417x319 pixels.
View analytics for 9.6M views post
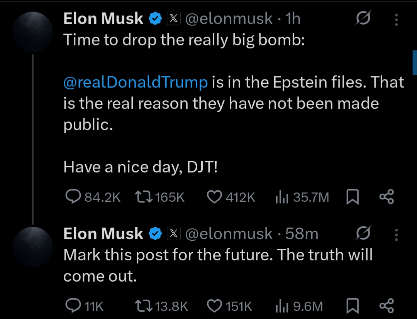pos(282,306)
